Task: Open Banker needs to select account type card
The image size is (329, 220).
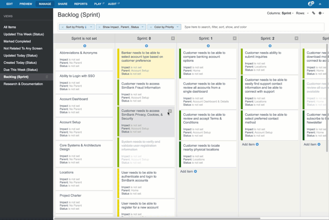Action: (146, 63)
